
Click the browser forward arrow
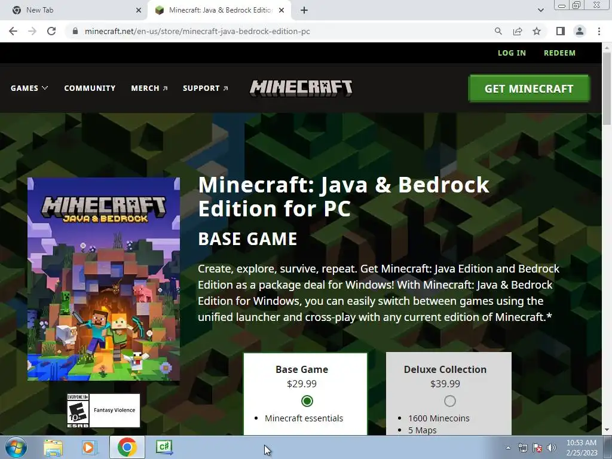click(32, 31)
